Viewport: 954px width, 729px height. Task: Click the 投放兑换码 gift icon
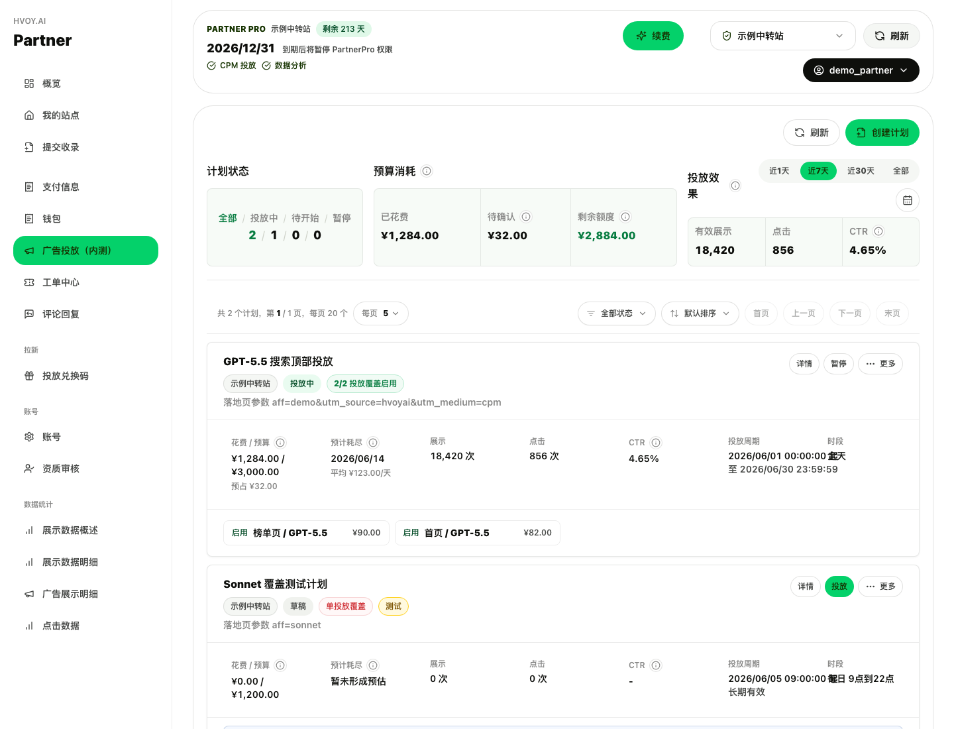pos(29,376)
